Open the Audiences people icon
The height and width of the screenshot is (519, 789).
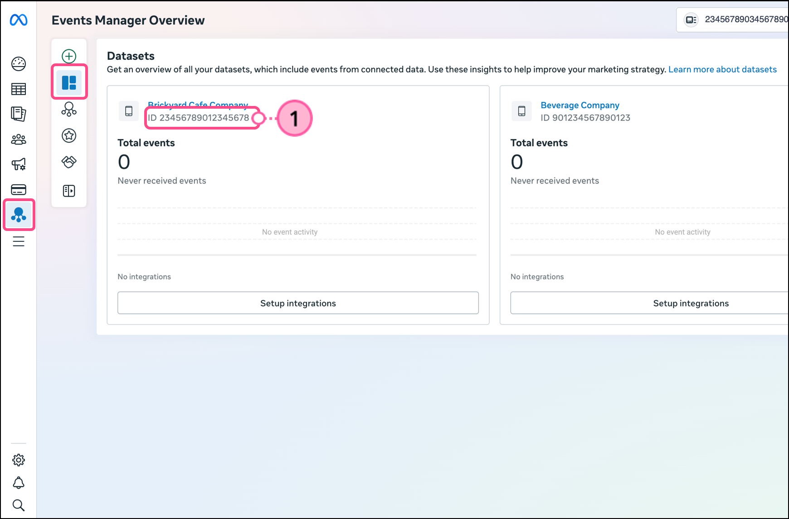click(x=19, y=139)
